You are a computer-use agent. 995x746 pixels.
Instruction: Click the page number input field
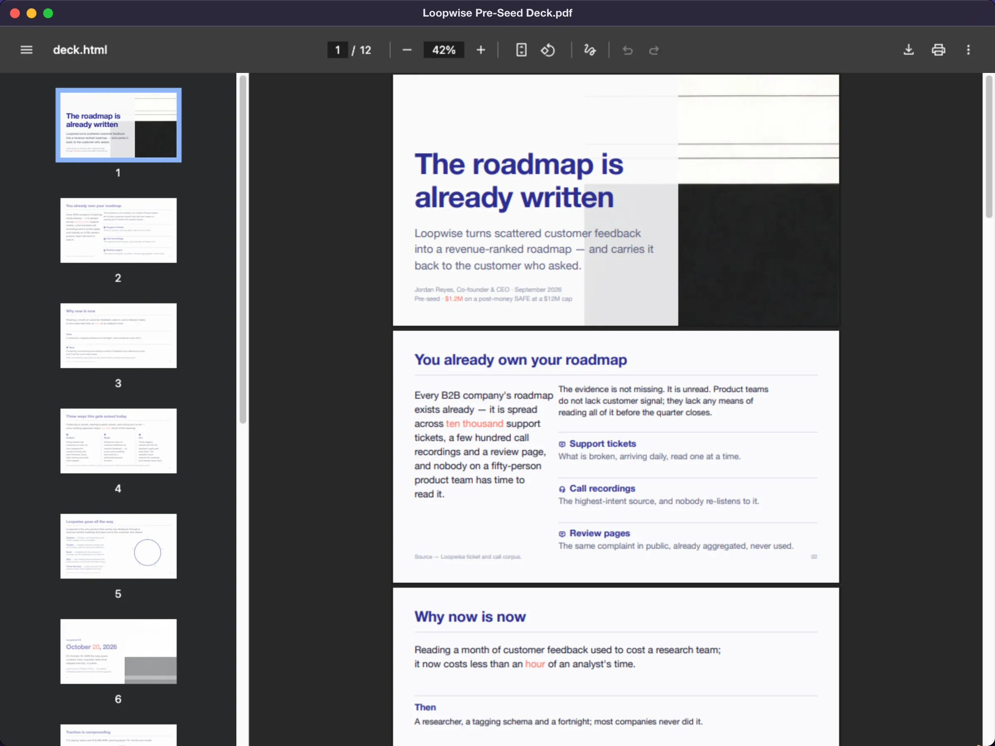tap(337, 50)
